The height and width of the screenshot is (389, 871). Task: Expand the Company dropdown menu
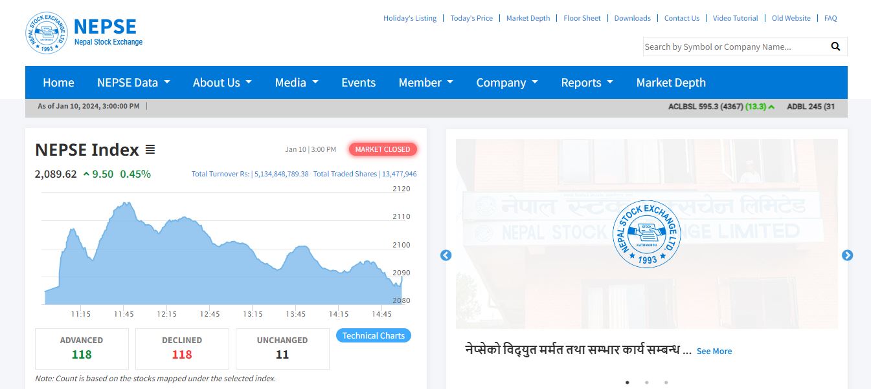click(507, 83)
